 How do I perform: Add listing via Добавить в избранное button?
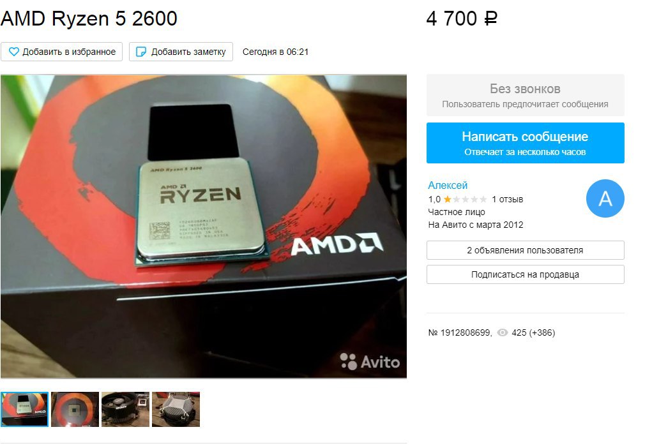[61, 52]
